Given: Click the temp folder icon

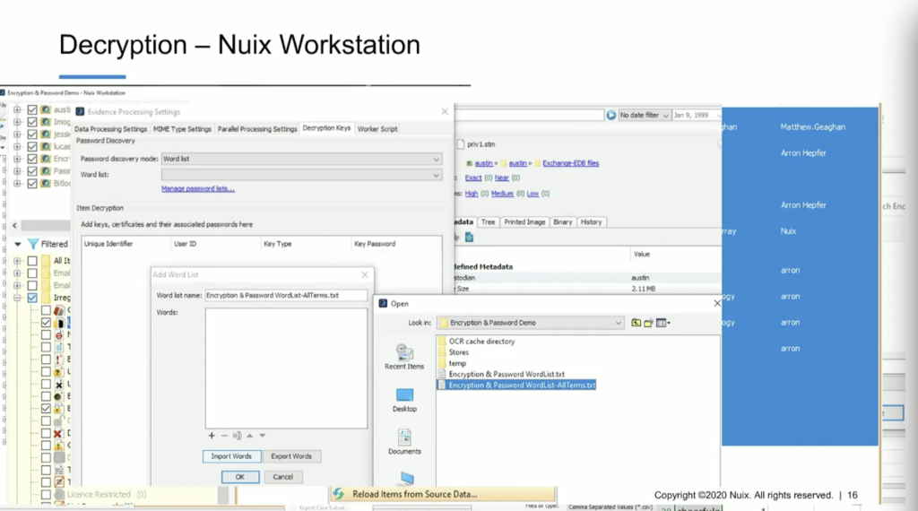Looking at the screenshot, I should point(442,363).
